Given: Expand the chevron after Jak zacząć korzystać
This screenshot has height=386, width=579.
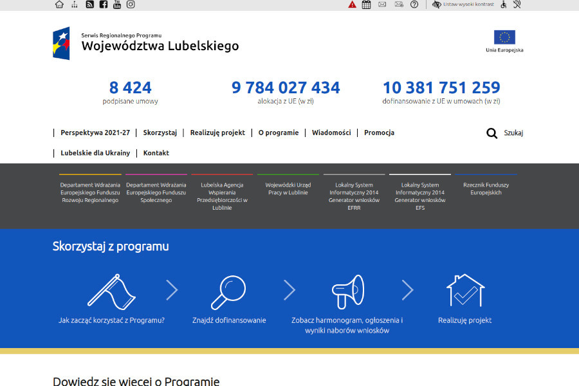Looking at the screenshot, I should tap(172, 291).
